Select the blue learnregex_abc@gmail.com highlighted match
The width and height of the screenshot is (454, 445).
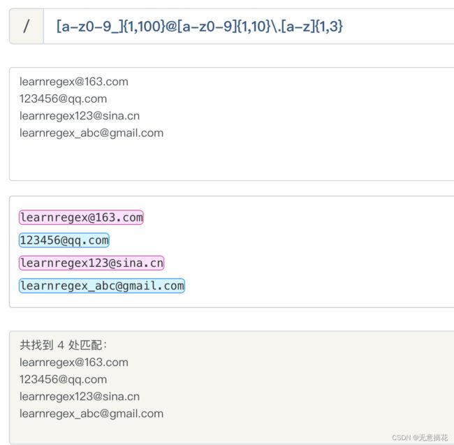[102, 286]
